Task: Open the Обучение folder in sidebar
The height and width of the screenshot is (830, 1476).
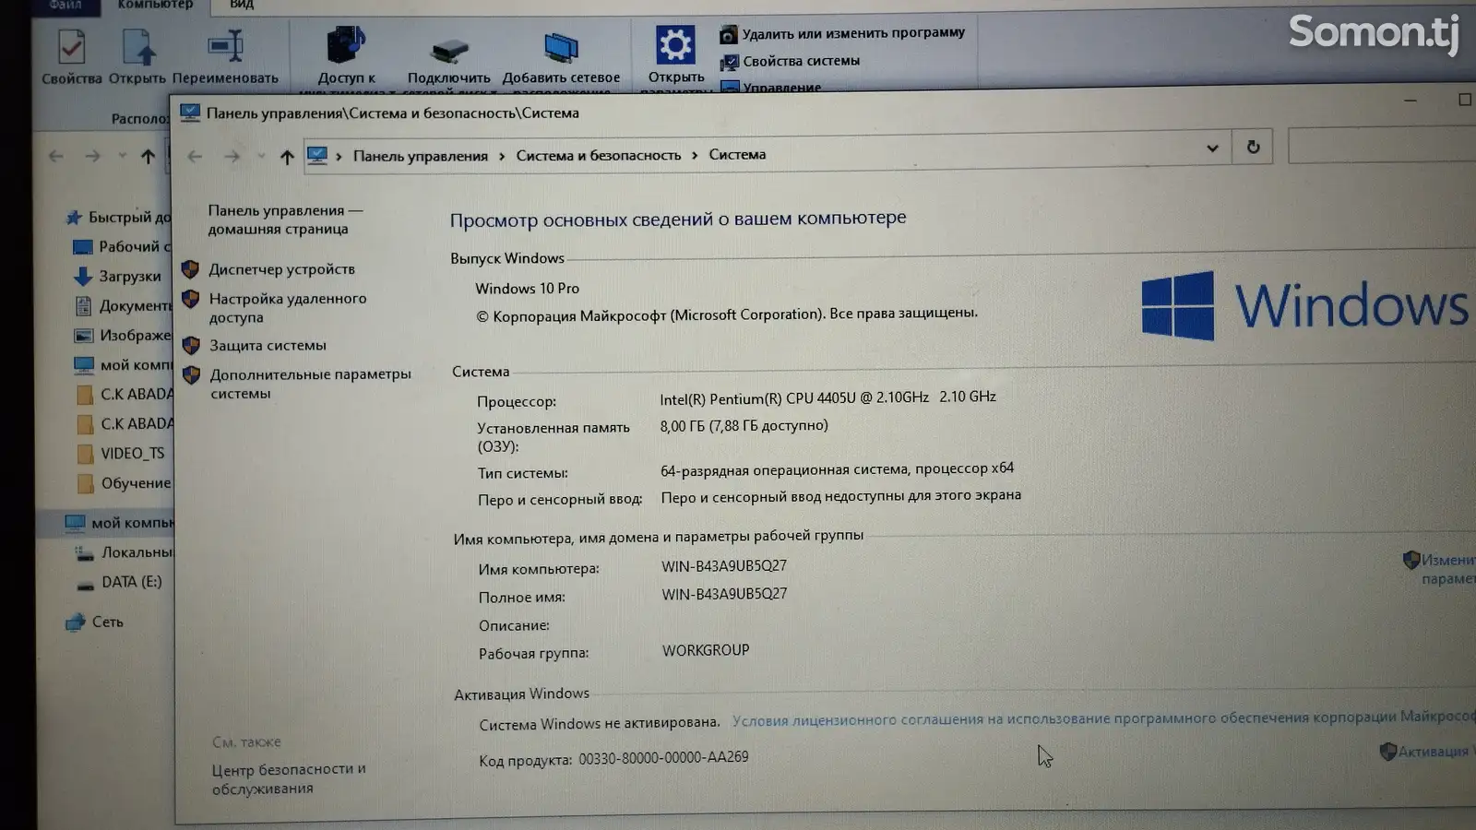Action: click(125, 483)
